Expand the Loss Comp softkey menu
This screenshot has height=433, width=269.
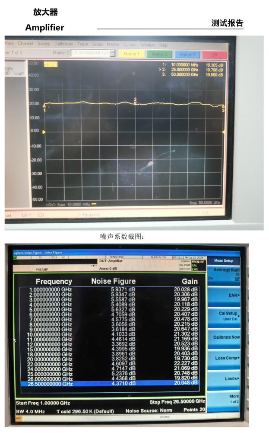coord(224,358)
